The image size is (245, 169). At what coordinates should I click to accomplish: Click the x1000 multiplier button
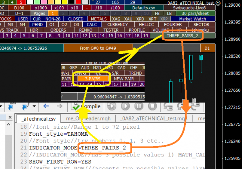tap(41, 8)
